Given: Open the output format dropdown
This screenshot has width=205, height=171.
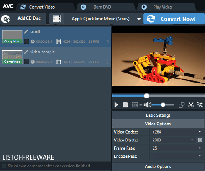Looking at the screenshot, I should (x=139, y=19).
